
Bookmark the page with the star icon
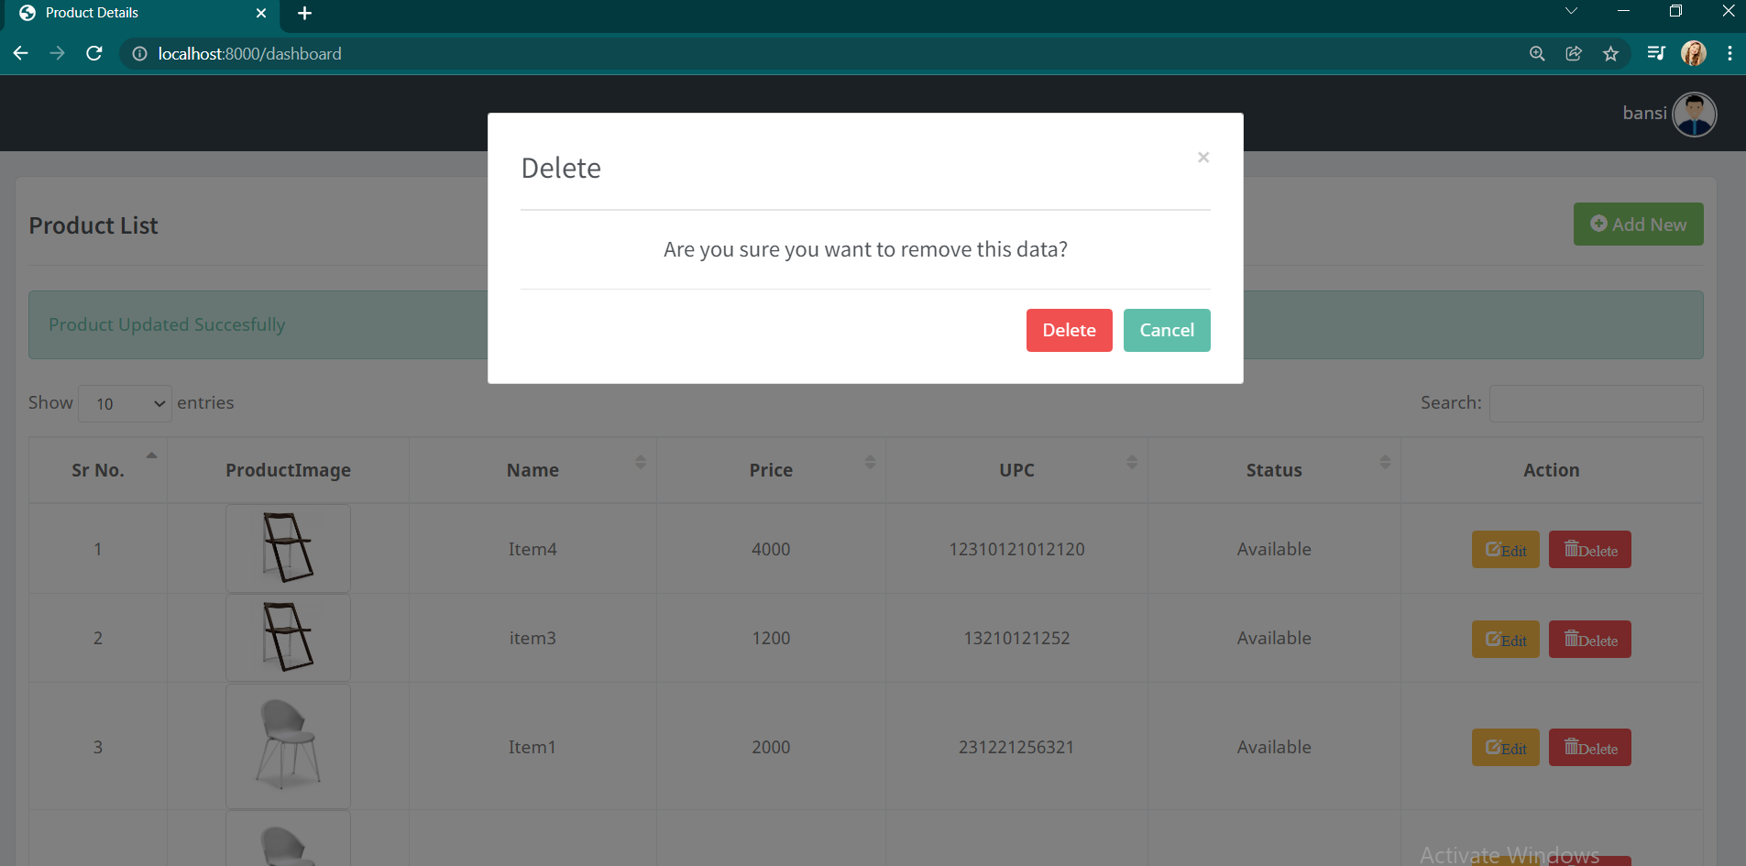[1610, 53]
